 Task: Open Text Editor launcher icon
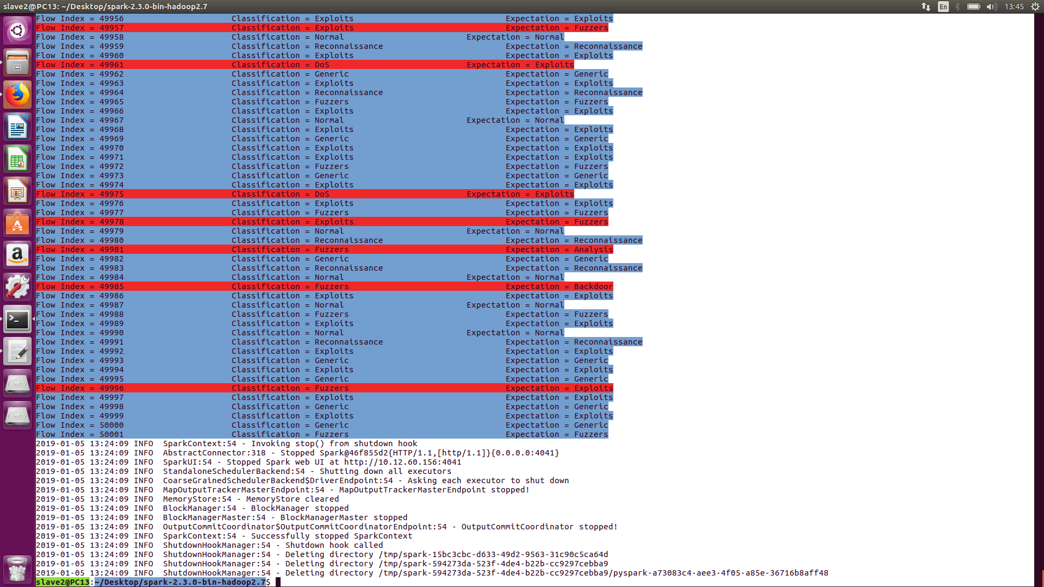click(x=17, y=352)
